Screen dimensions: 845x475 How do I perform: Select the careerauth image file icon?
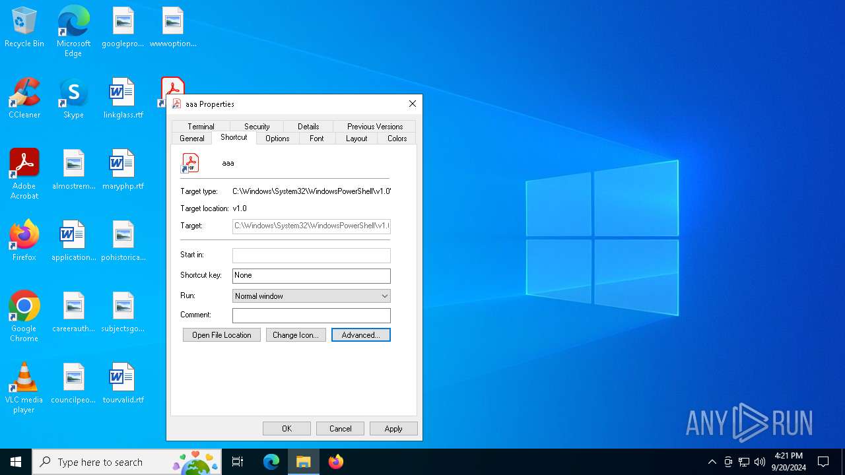[x=73, y=313]
